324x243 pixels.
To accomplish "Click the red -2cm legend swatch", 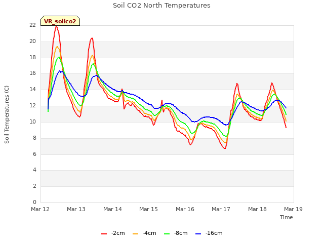I will pyautogui.click(x=104, y=234).
